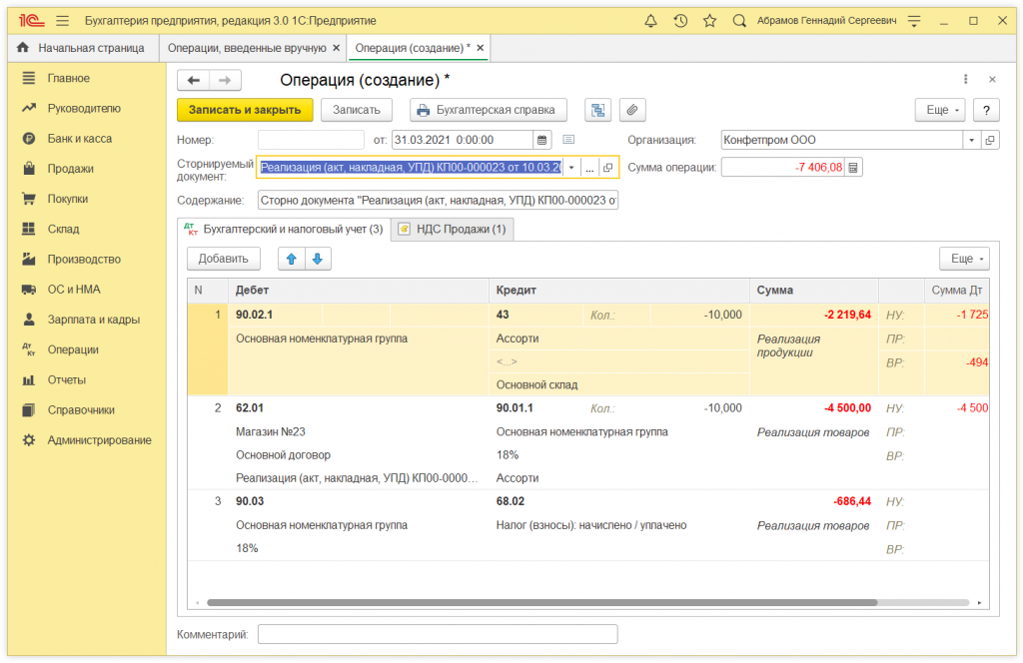The width and height of the screenshot is (1023, 663).
Task: Click the favorites star icon
Action: tap(709, 21)
